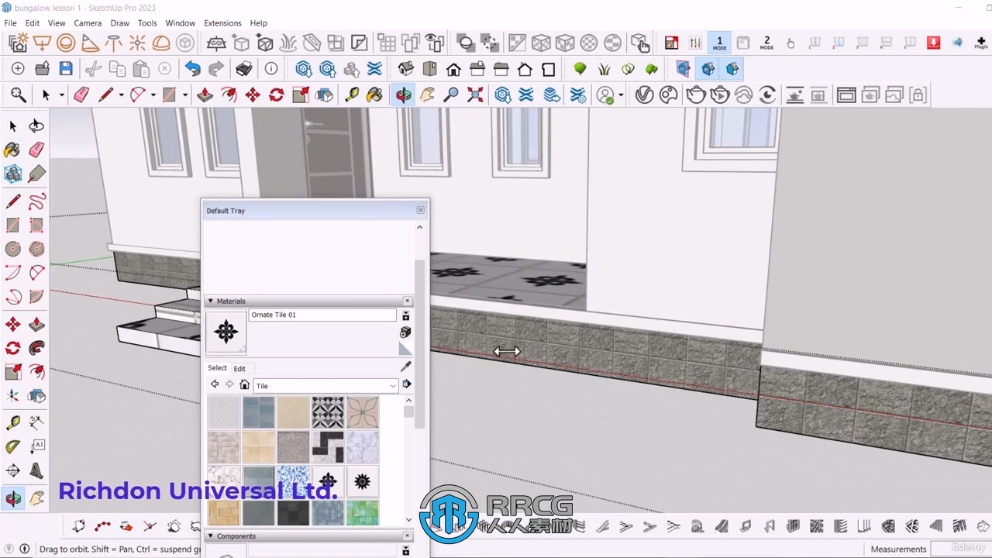
Task: Collapse the Materials panel triangle
Action: 210,301
